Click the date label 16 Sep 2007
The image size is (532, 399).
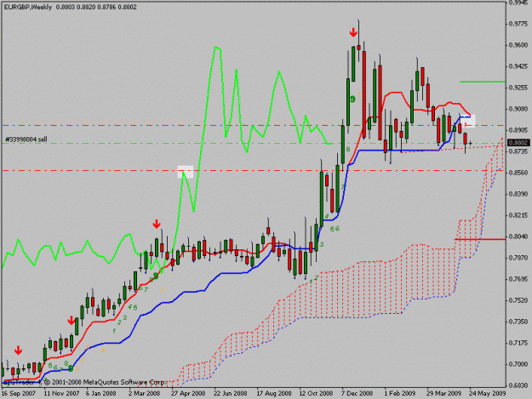pos(19,394)
